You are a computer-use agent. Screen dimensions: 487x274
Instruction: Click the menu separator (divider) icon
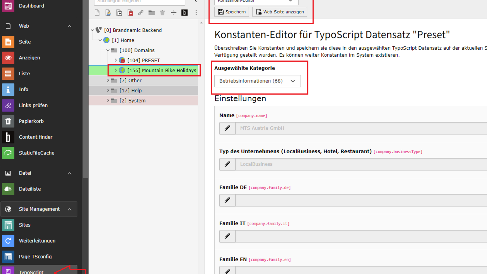(173, 13)
